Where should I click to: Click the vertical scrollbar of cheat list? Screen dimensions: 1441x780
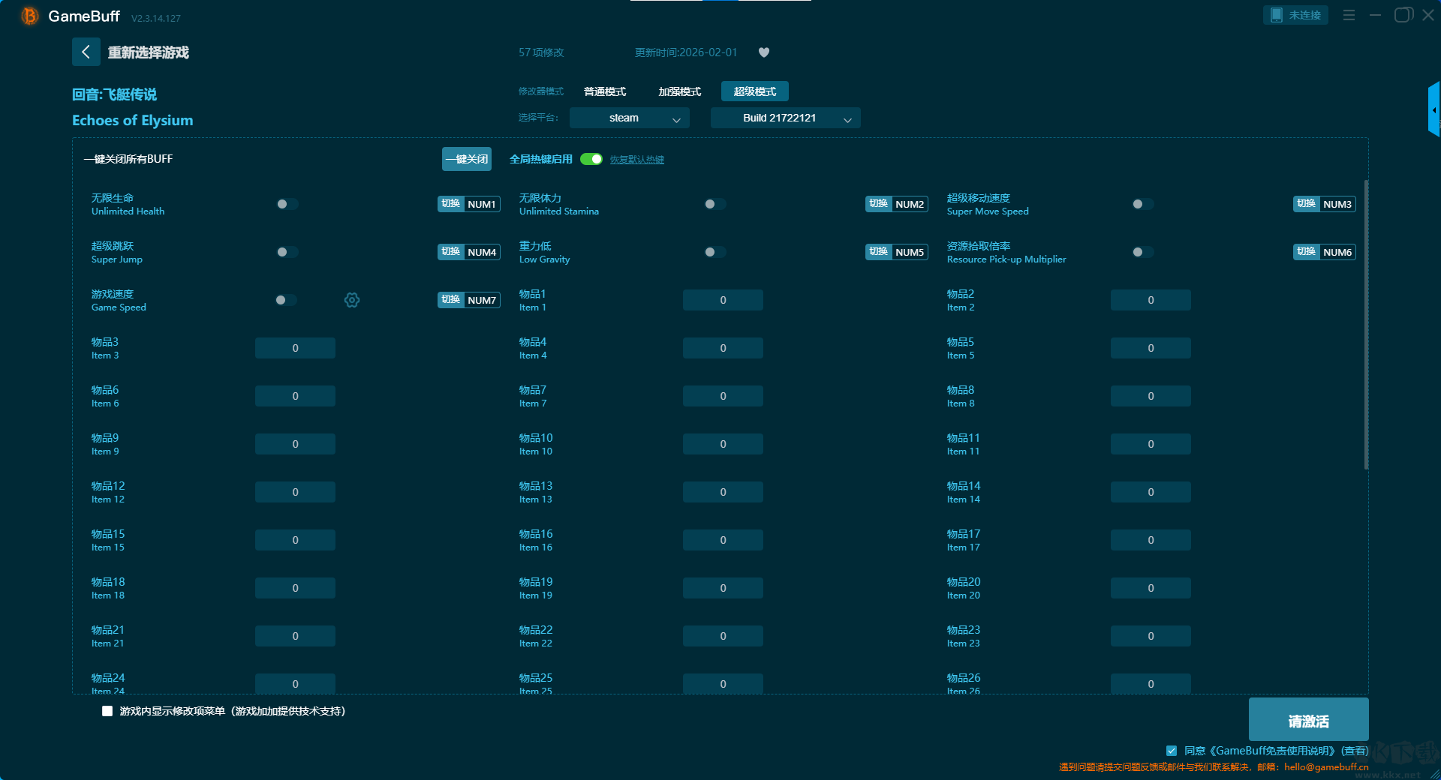click(x=1365, y=322)
